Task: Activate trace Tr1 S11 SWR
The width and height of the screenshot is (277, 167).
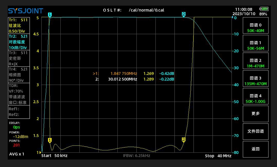Action: click(18, 25)
